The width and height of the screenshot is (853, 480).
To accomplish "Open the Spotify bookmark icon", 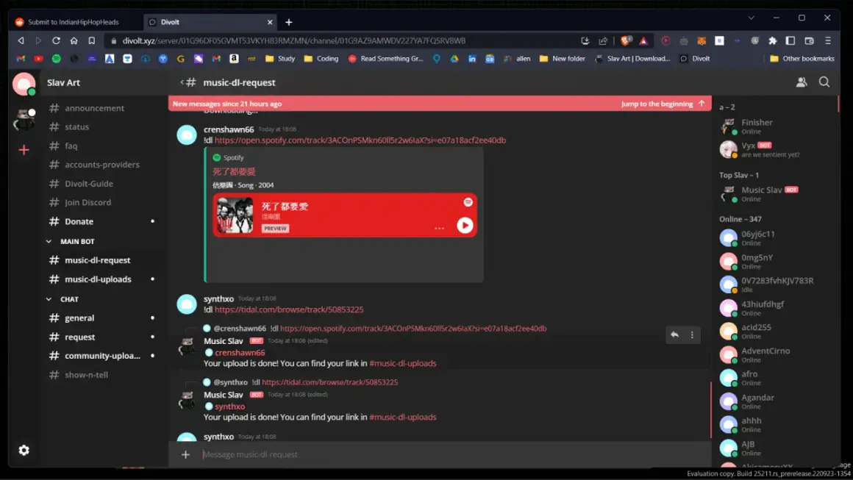I will click(56, 59).
